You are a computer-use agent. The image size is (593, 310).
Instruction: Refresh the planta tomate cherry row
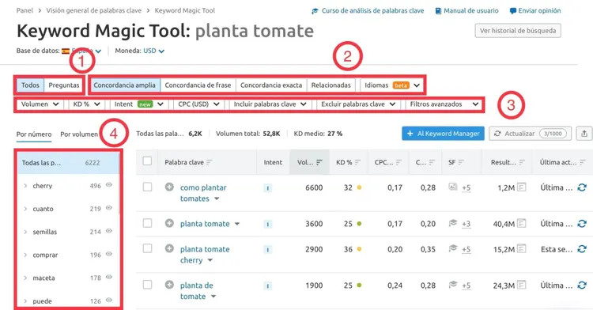(x=582, y=249)
